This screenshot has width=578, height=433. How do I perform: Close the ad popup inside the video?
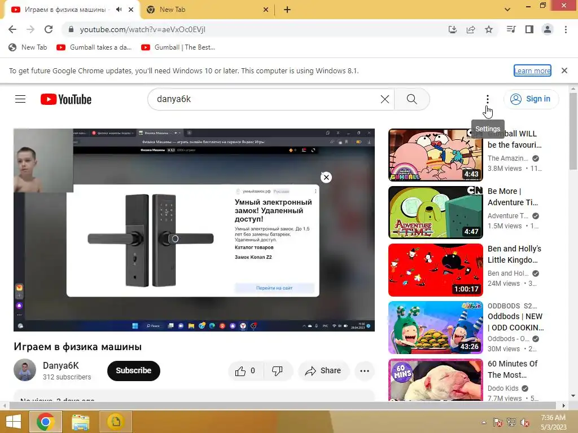[326, 178]
